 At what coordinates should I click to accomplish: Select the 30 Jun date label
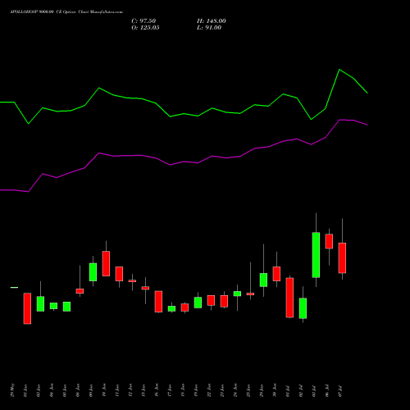click(x=275, y=390)
